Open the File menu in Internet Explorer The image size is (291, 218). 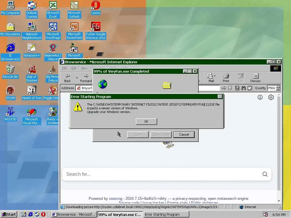(65, 68)
